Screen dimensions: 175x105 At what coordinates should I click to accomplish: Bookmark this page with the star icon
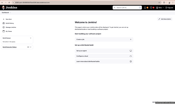[x=159, y=3]
